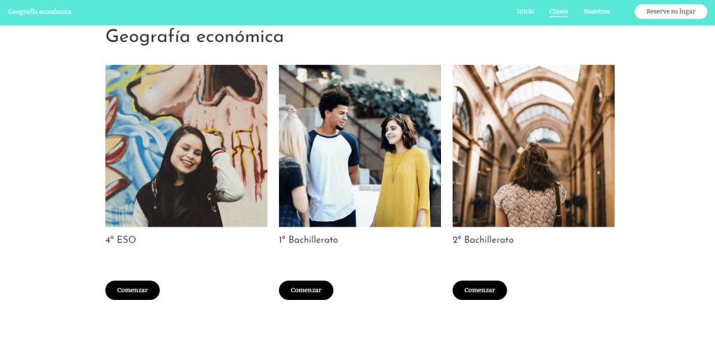Select the 1º Bachillerato class title
This screenshot has width=715, height=337.
point(309,240)
